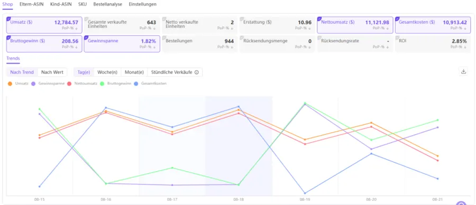Toggle the orange Umsatz legend dot
This screenshot has width=476, height=205.
pos(11,83)
